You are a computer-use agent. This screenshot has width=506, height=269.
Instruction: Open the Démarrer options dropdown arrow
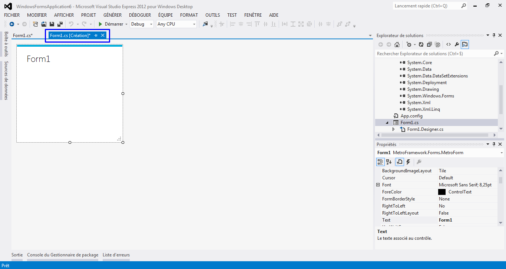pos(126,24)
